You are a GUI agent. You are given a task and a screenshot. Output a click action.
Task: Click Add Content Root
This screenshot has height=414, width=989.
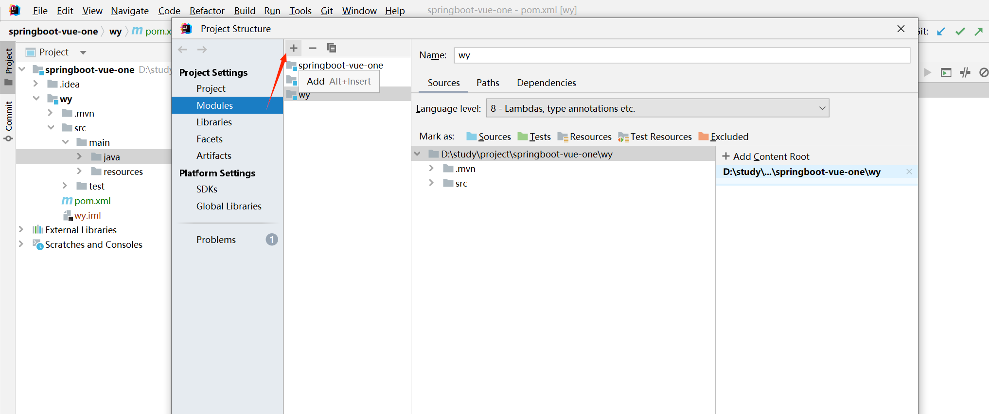[766, 156]
